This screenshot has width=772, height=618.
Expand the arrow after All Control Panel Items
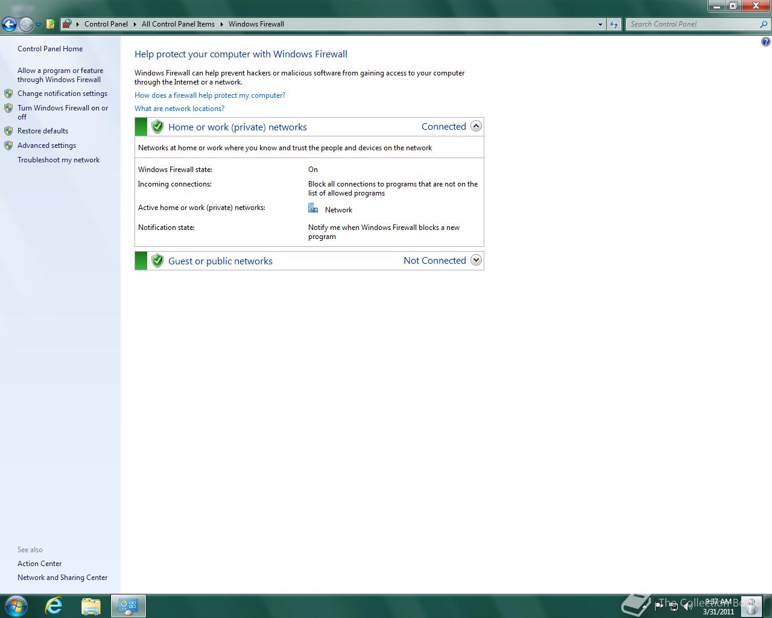[x=221, y=24]
